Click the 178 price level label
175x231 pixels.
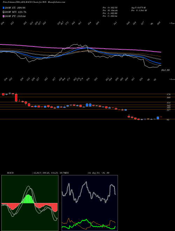168,94
